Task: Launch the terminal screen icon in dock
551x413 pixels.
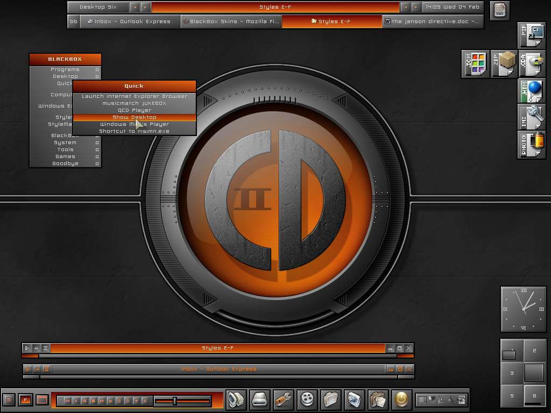Action: [355, 400]
